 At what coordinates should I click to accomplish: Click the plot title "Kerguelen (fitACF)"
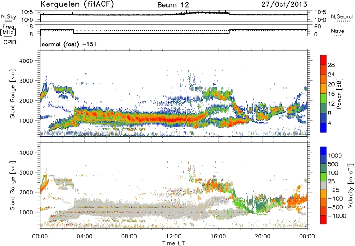click(77, 4)
